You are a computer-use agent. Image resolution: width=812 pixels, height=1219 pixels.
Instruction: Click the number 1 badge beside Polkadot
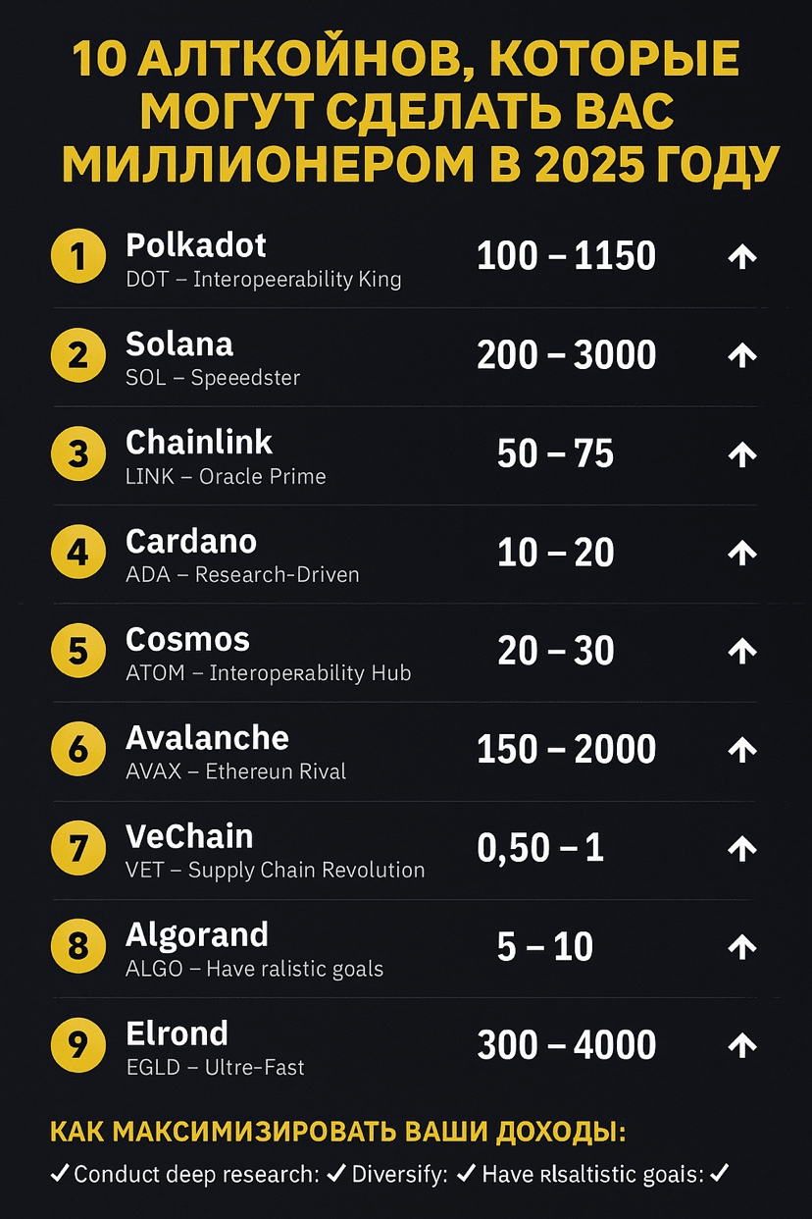(78, 257)
